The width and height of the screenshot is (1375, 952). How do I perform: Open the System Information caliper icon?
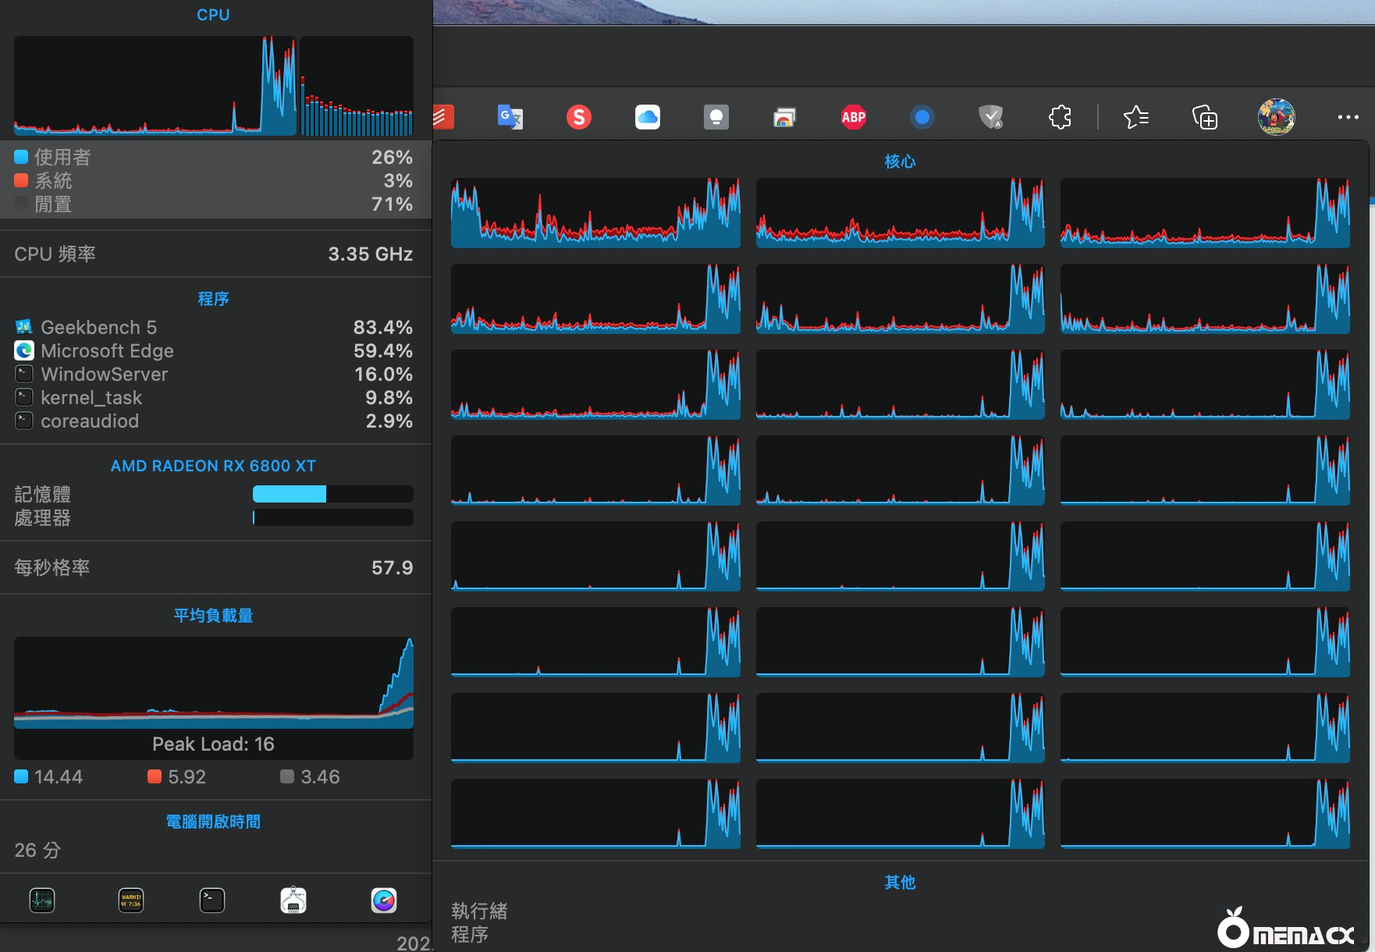tap(293, 900)
